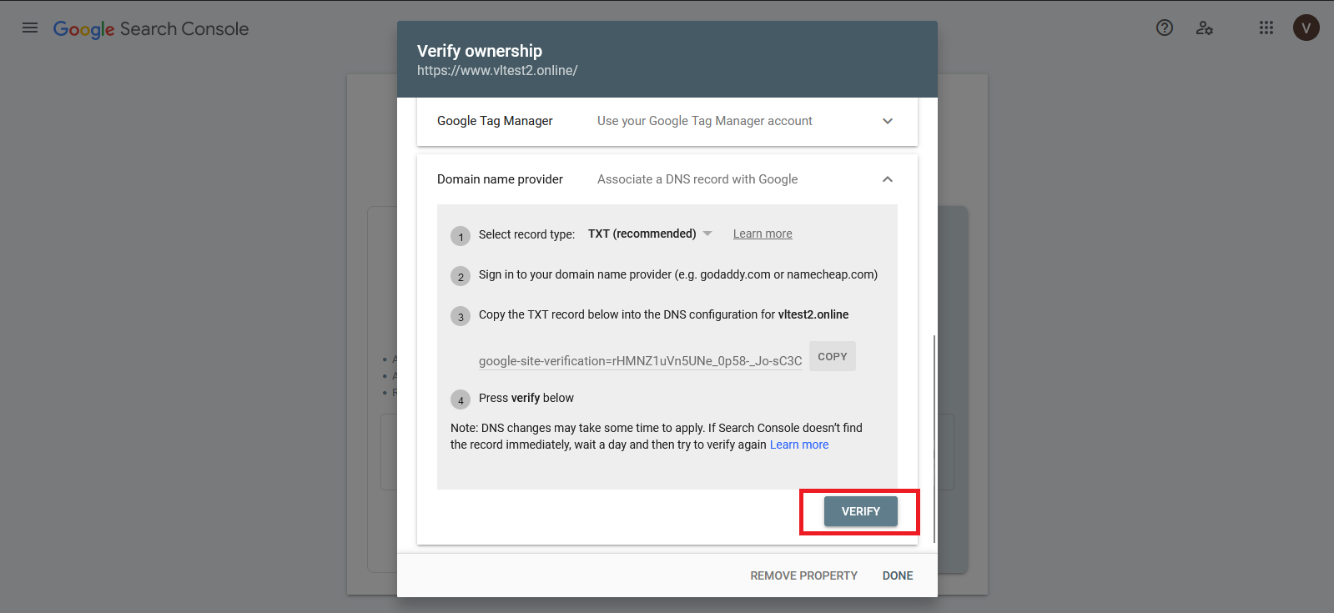The height and width of the screenshot is (613, 1334).
Task: Select the google-site-verification TXT record field
Action: (x=641, y=361)
